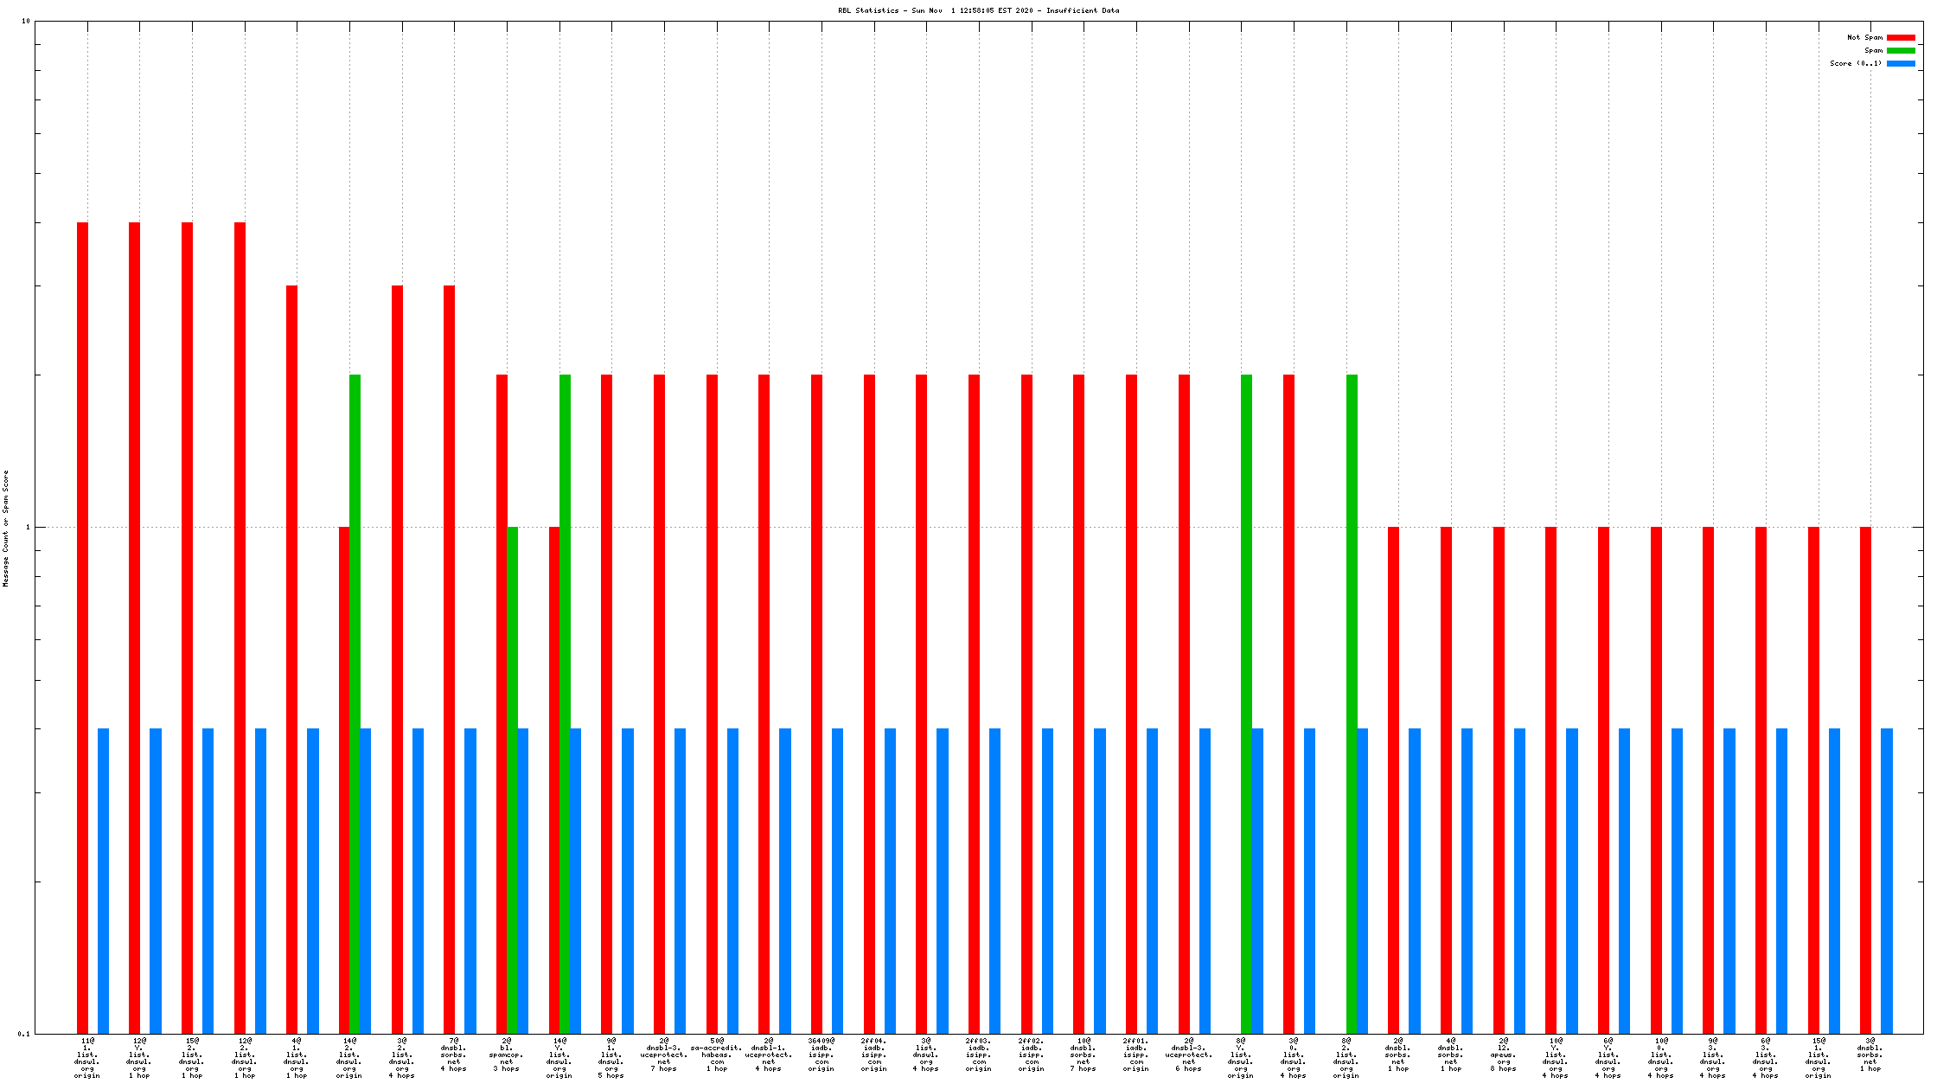The height and width of the screenshot is (1090, 1937).
Task: Click the dnsbl-3.uceprotect.net 6 hops label
Action: pyautogui.click(x=1188, y=1055)
